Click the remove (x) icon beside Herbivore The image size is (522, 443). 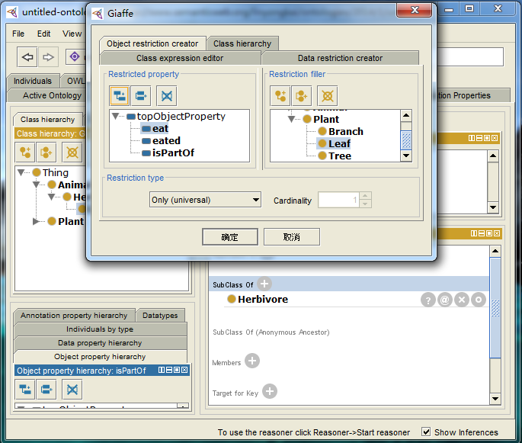click(461, 300)
